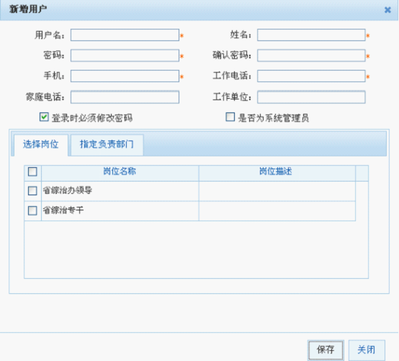
Task: Select the 省综治专干 row text
Action: pyautogui.click(x=63, y=210)
